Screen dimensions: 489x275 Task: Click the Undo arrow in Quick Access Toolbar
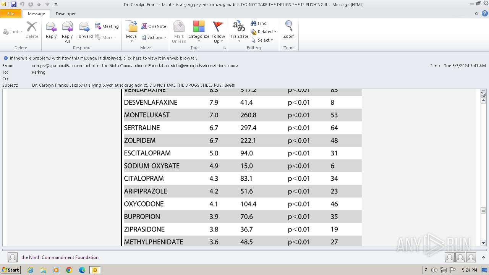(22, 4)
